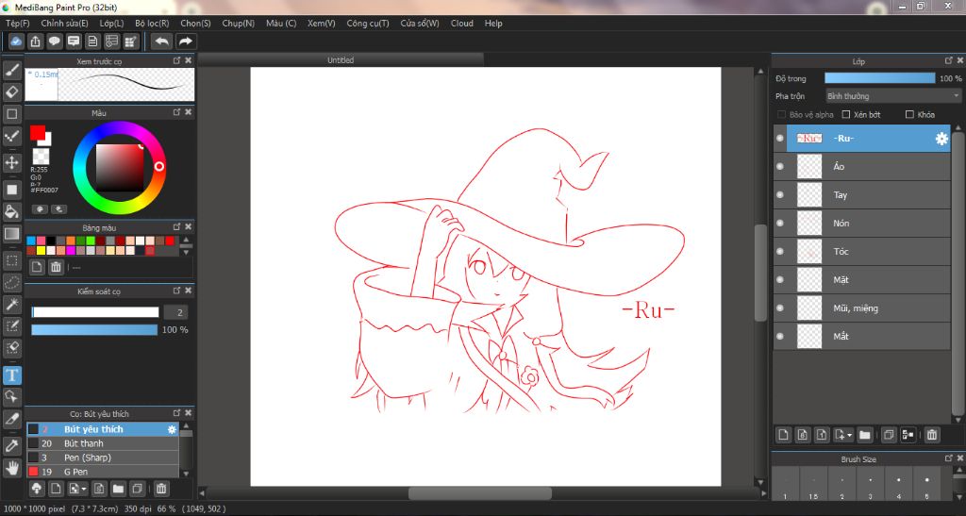The height and width of the screenshot is (516, 966).
Task: Open the Bộ lọc(R) menu
Action: click(152, 23)
